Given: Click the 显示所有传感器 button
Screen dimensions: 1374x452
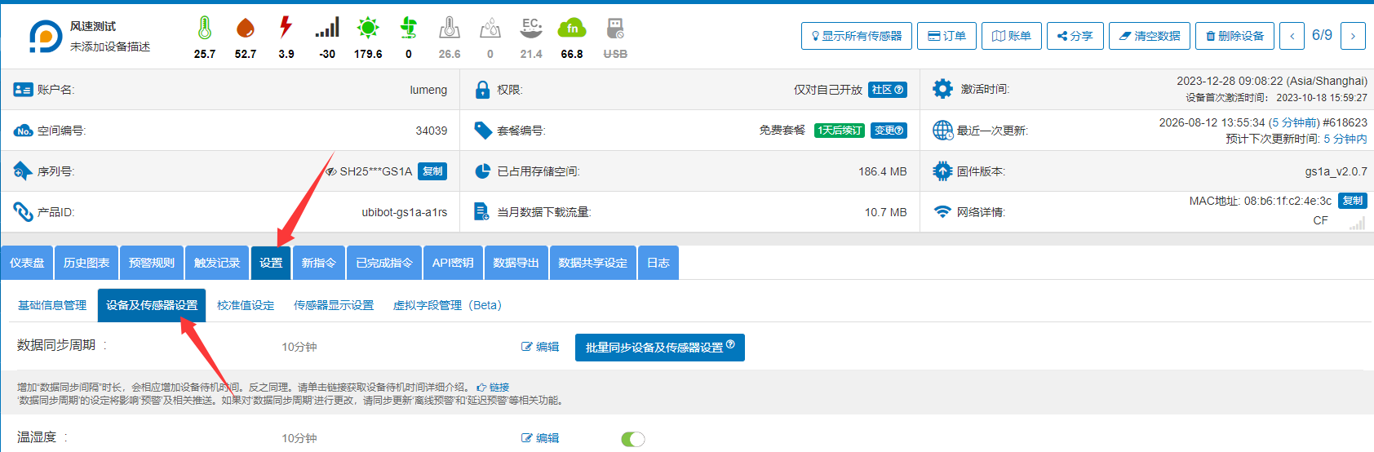Looking at the screenshot, I should click(857, 36).
